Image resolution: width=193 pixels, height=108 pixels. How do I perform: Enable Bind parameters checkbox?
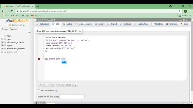pos(39,91)
